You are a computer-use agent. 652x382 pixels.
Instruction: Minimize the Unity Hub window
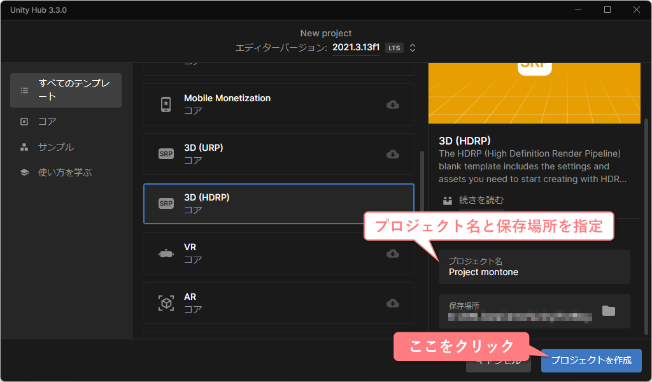(578, 10)
